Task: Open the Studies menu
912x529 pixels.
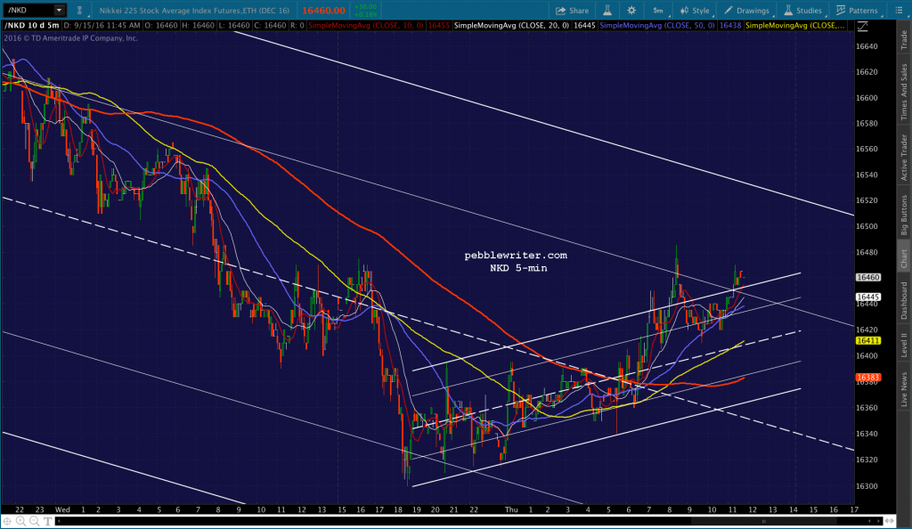Action: tap(803, 11)
